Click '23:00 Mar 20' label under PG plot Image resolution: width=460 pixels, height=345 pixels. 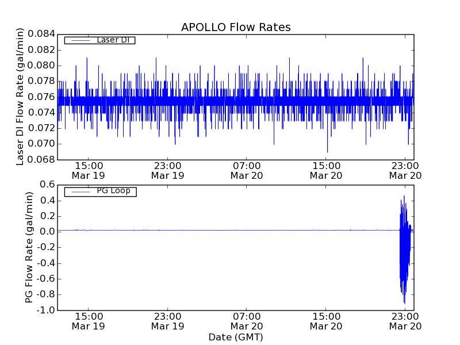tap(405, 321)
